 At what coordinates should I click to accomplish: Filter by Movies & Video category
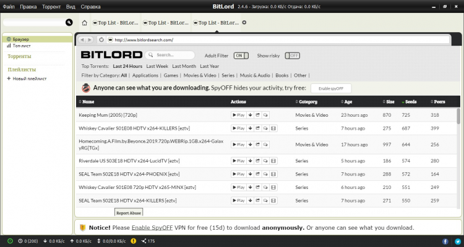pos(200,75)
